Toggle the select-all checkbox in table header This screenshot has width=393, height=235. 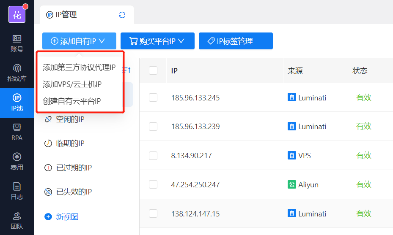(153, 70)
